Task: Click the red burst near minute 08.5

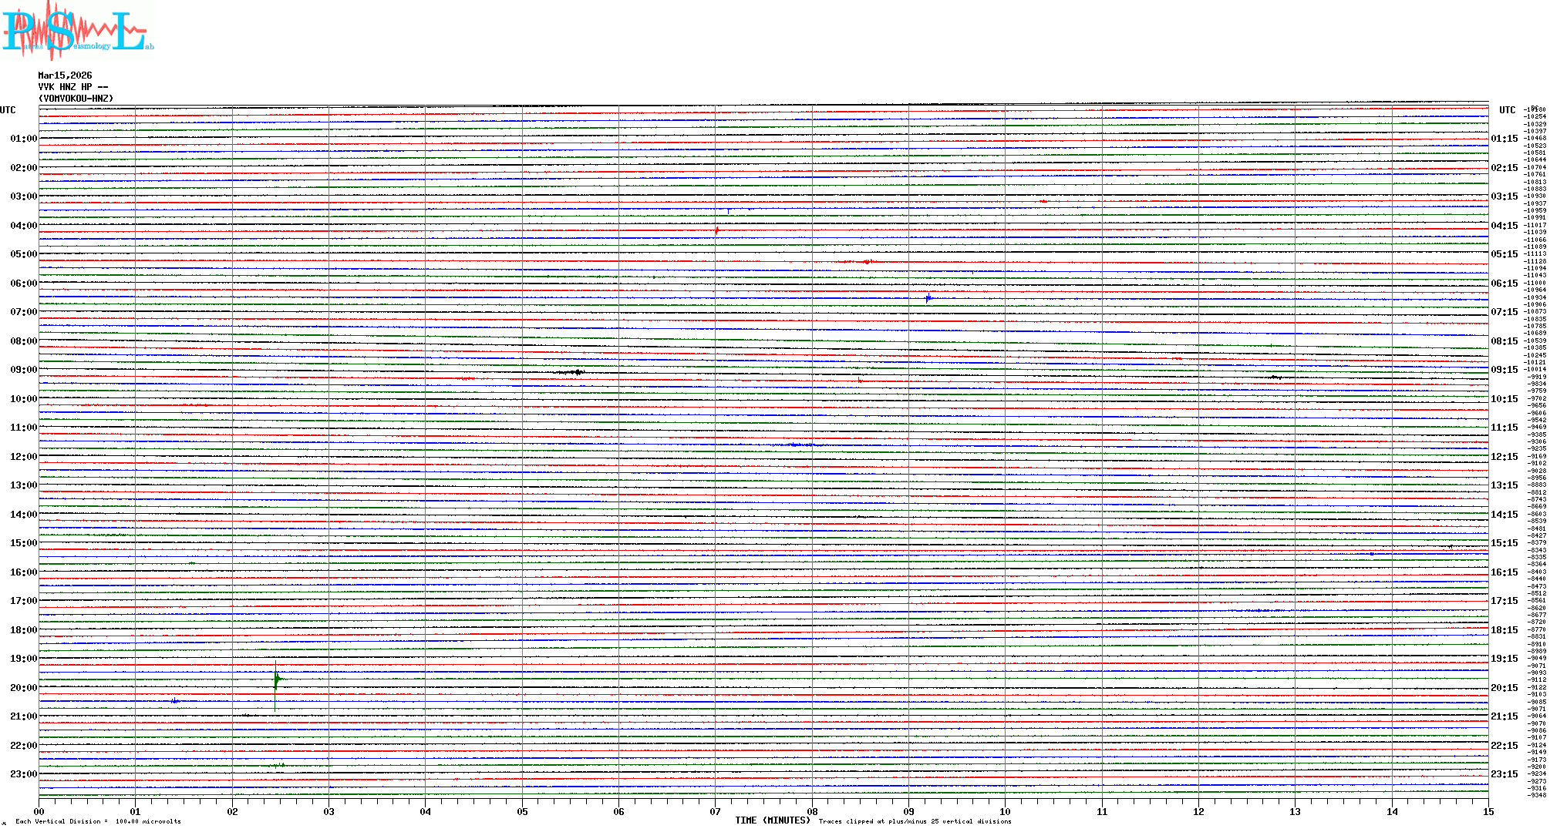Action: pos(866,262)
